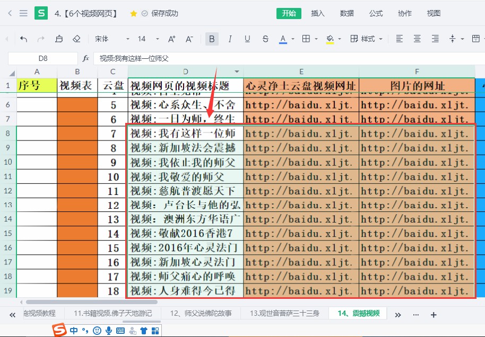Switch to sheet tab 11.书籍视频.佛子天地游记

[112, 314]
